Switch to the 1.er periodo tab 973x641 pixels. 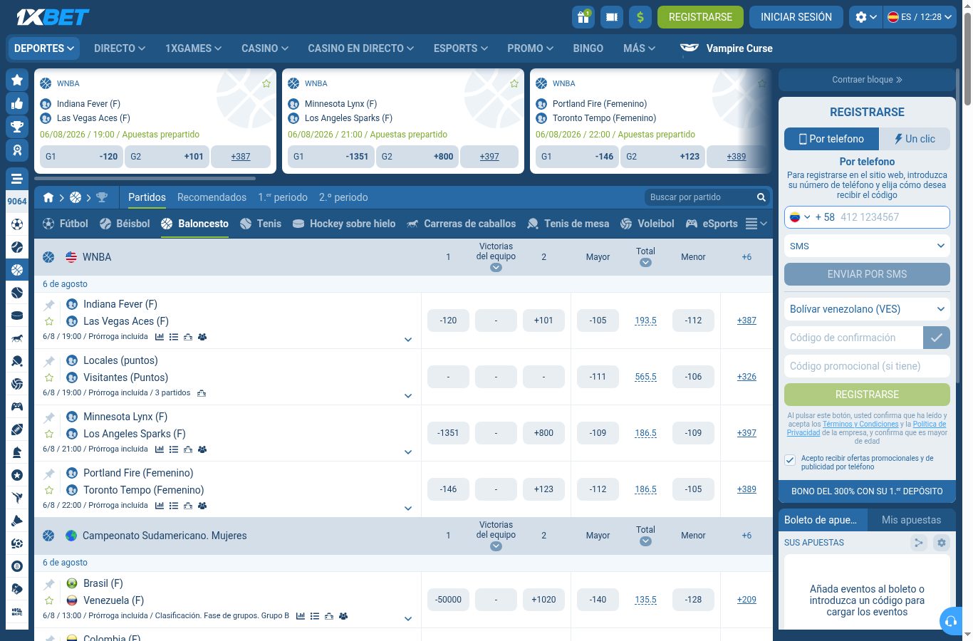point(283,197)
